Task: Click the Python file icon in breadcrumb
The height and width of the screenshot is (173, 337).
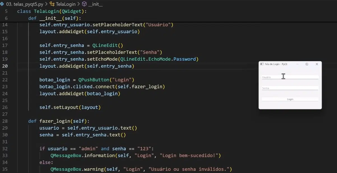Action: [2, 4]
